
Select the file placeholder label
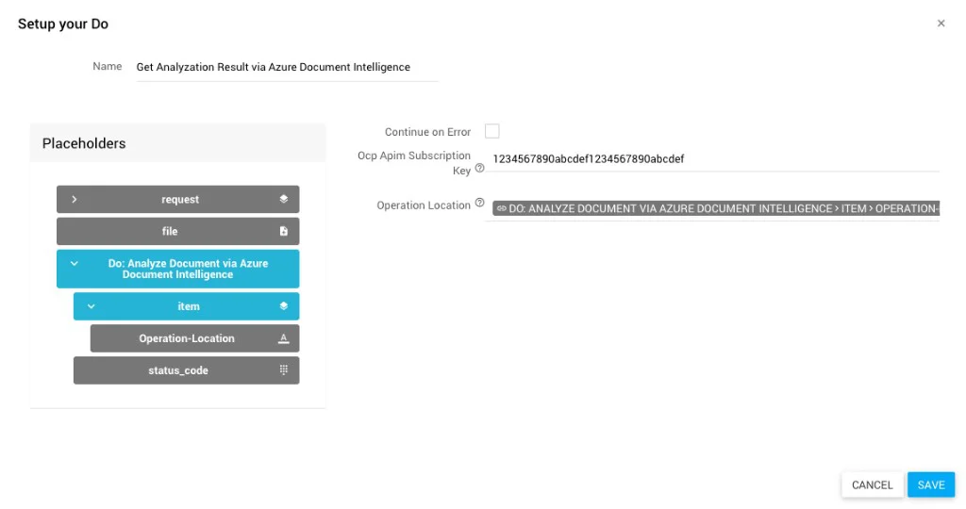click(170, 232)
